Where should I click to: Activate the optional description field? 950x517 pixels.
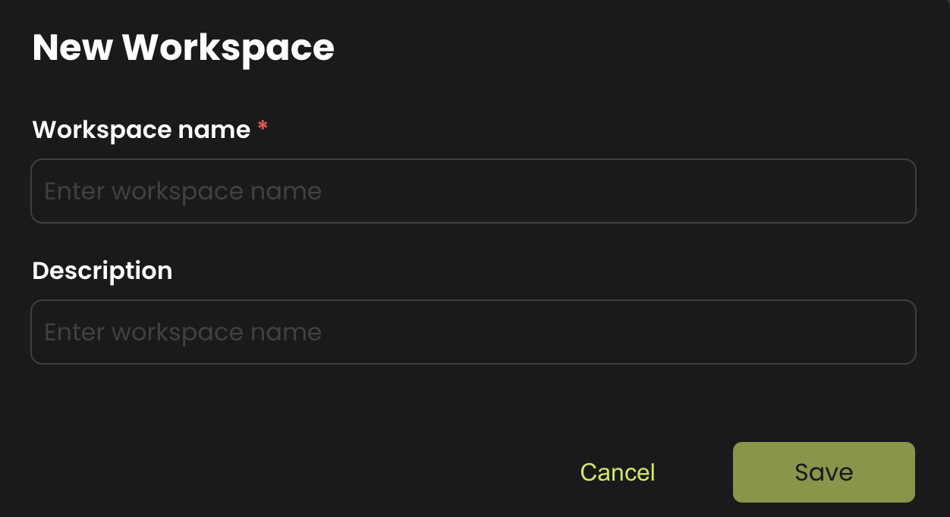473,332
